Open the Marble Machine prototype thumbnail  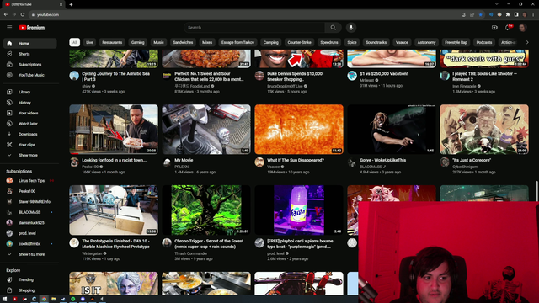pyautogui.click(x=114, y=210)
